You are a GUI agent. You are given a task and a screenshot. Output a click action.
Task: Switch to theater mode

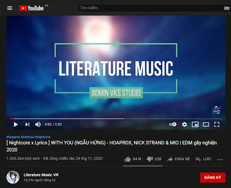point(206,124)
